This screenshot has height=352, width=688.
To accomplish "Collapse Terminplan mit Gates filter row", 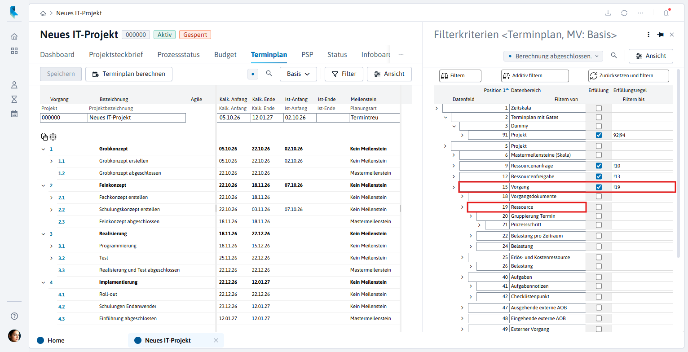I will coord(445,117).
